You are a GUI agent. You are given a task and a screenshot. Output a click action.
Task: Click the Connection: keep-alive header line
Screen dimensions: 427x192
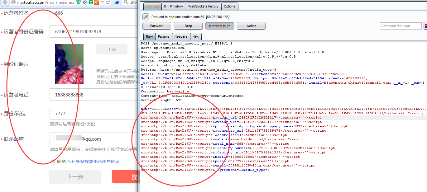pos(165,91)
